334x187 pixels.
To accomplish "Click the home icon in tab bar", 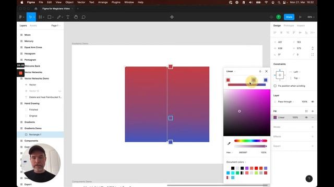I will tap(36, 9).
